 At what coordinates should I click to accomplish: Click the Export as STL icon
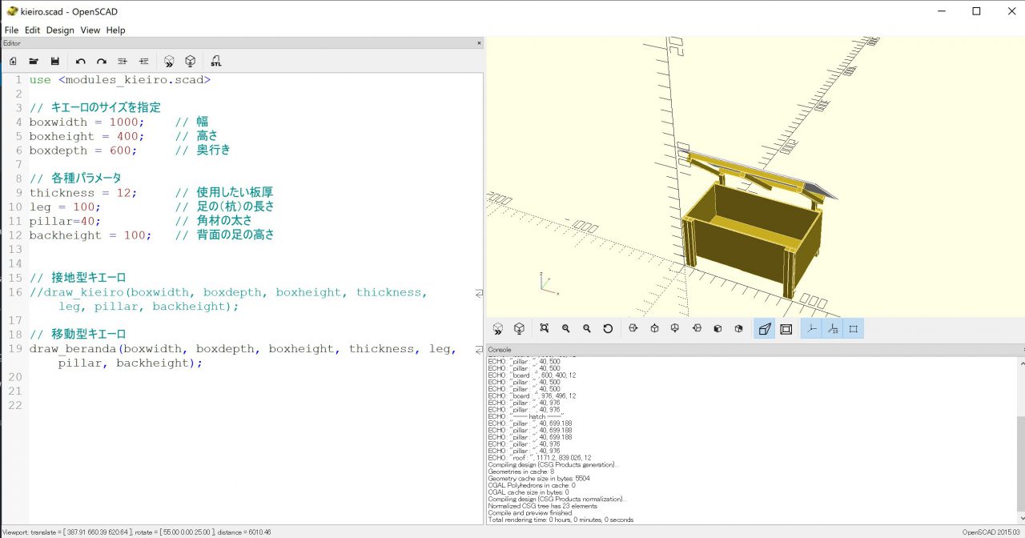pos(216,61)
